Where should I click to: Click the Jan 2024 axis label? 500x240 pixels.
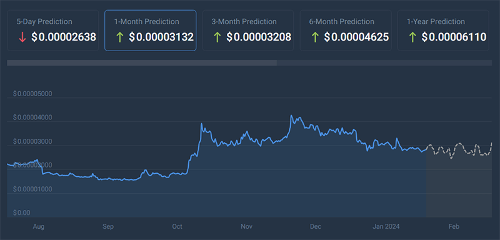(x=386, y=227)
